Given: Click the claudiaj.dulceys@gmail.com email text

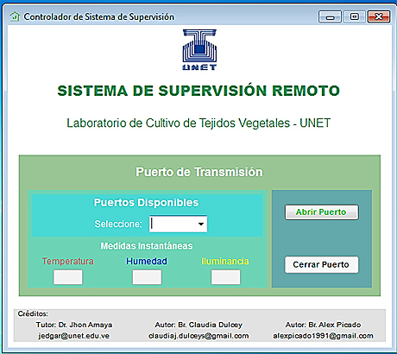Looking at the screenshot, I should (x=198, y=336).
